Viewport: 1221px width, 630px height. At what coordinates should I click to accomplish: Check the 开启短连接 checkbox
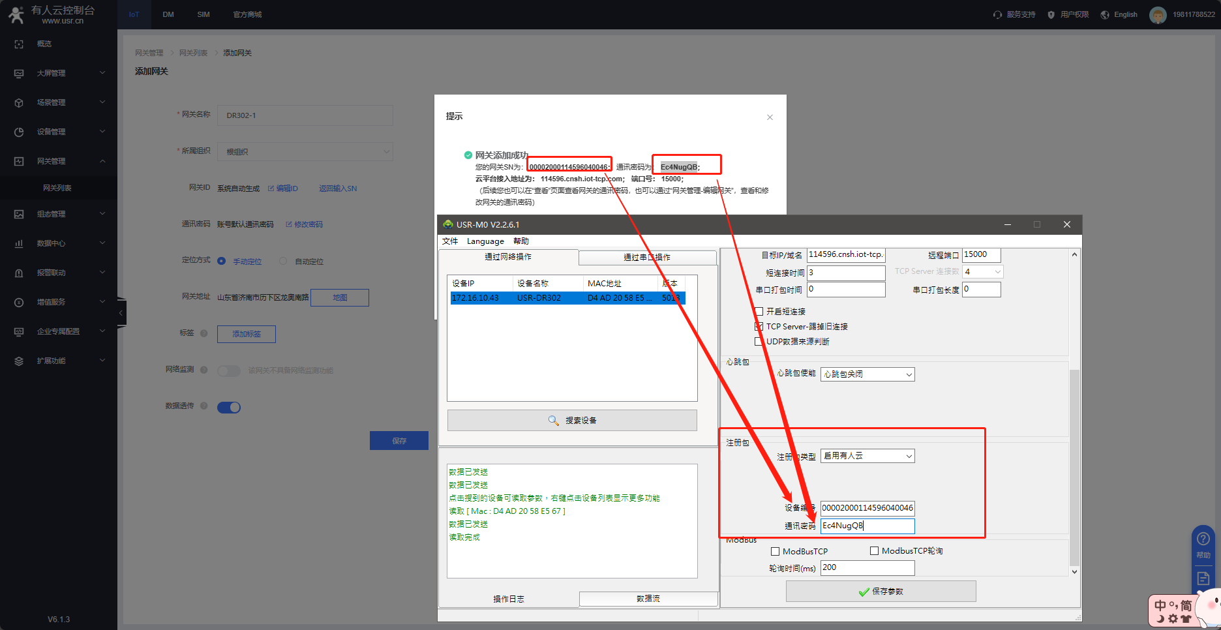click(x=759, y=311)
